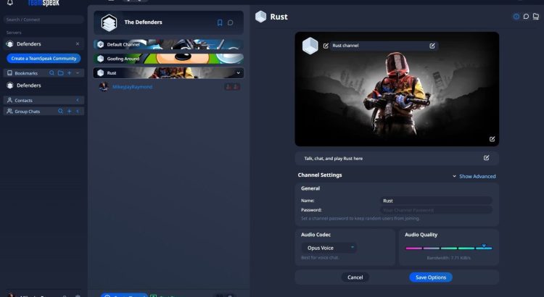This screenshot has width=544, height=297.
Task: Click the TeamSpeak logo
Action: (44, 3)
